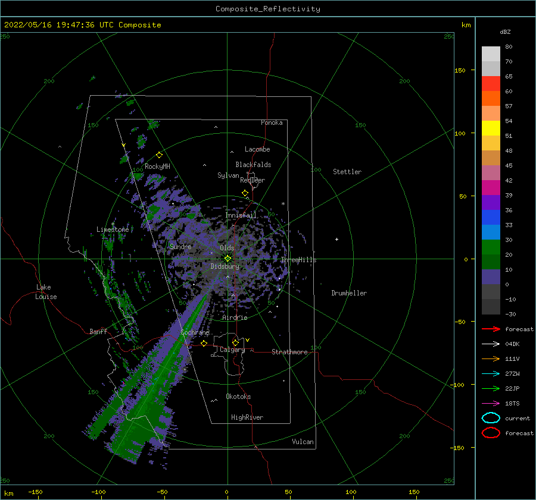Click the orange 111V arrow in the legend
This screenshot has width=536, height=500.
(x=491, y=359)
